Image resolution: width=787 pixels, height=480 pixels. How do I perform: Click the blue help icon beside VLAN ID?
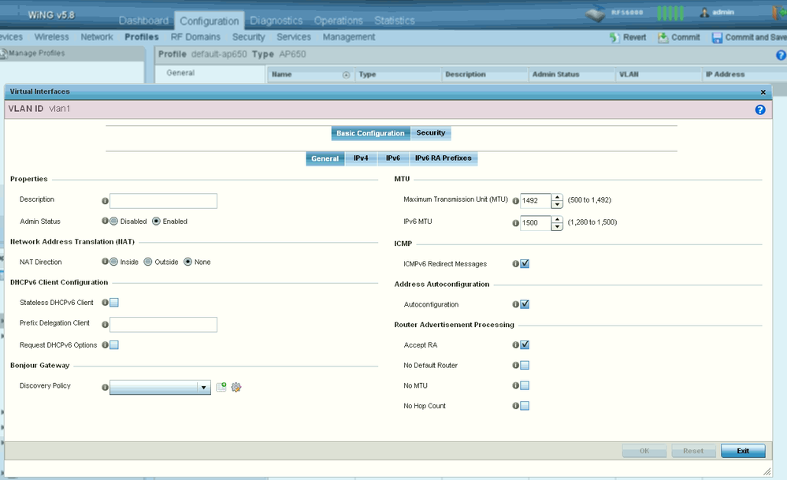[x=760, y=110]
